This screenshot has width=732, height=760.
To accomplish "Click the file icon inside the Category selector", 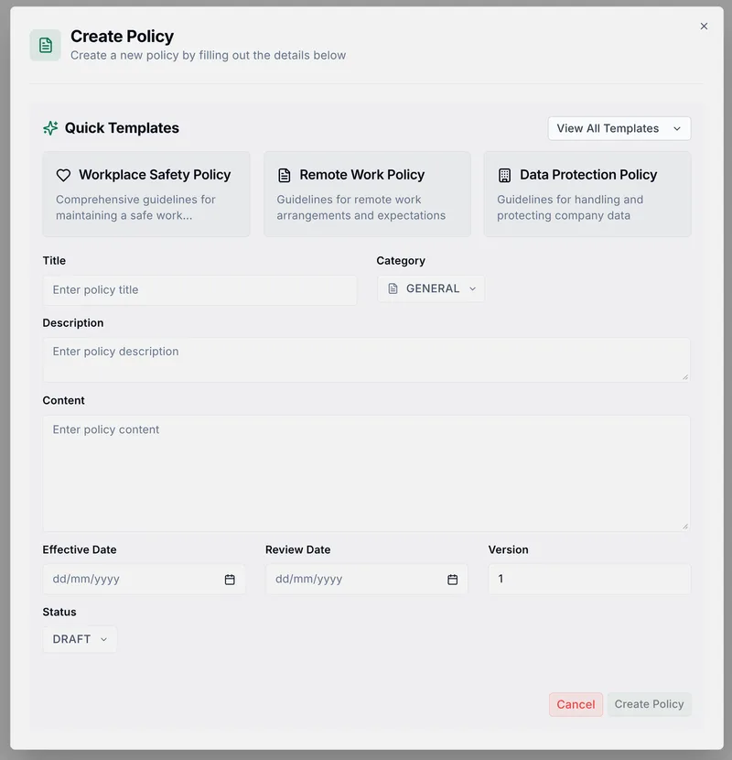I will coord(393,288).
